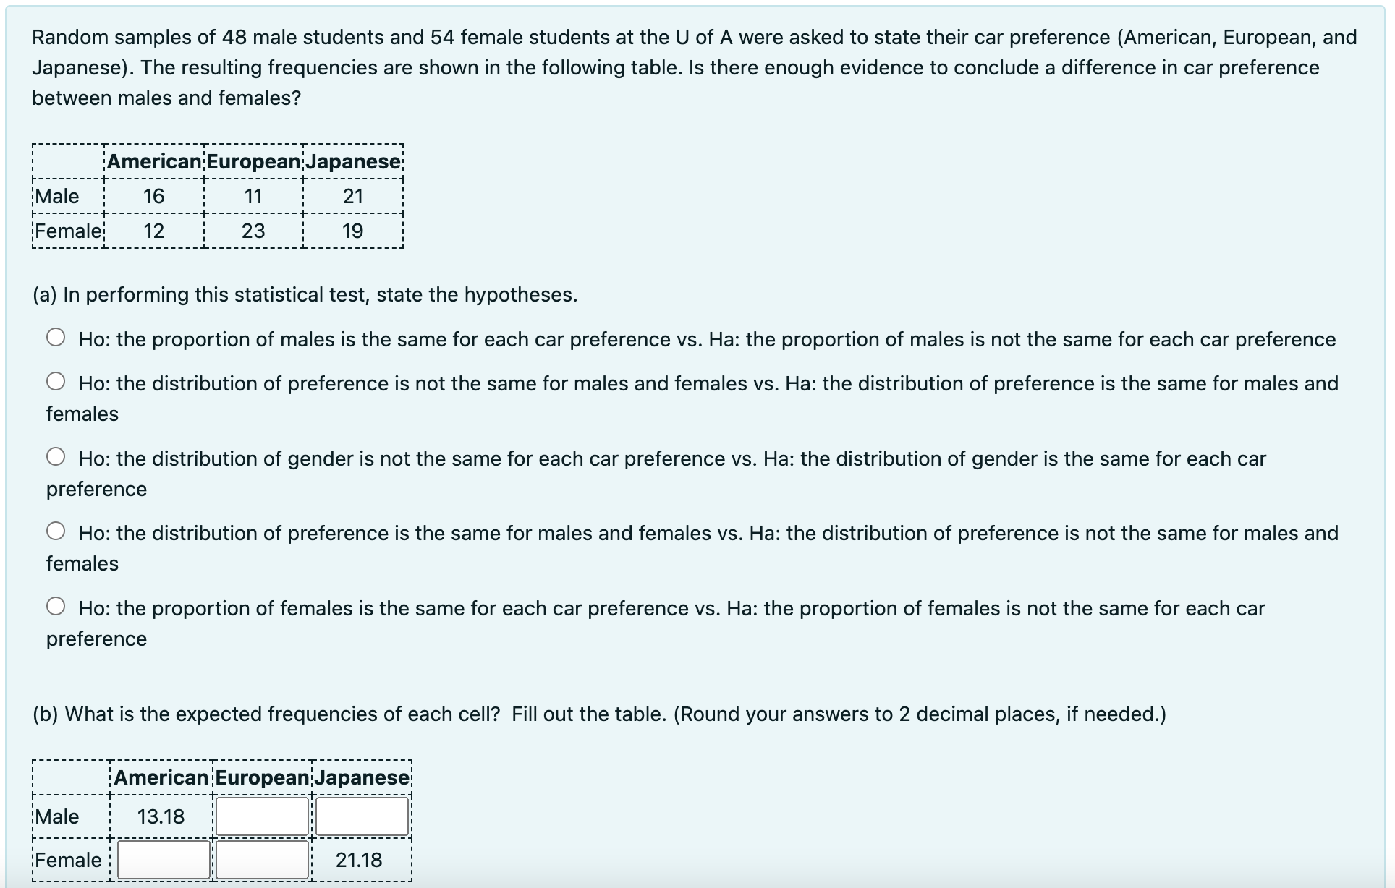
Task: Click the Male European expected frequency input box
Action: point(261,816)
